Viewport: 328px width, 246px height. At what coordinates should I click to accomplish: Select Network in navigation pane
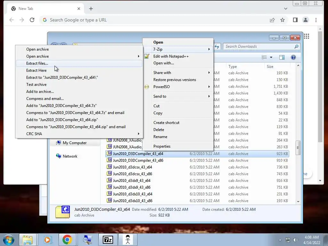click(67, 156)
